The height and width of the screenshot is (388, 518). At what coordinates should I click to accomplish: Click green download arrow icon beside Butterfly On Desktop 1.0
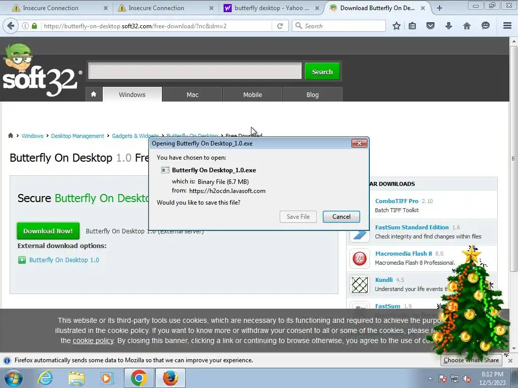(x=22, y=260)
